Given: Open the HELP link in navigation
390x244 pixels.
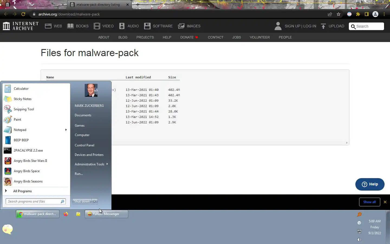Looking at the screenshot, I should [x=167, y=37].
